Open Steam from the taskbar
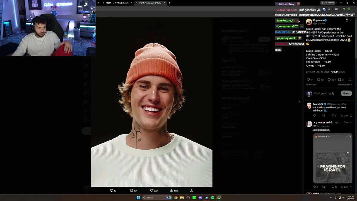 (x=206, y=198)
